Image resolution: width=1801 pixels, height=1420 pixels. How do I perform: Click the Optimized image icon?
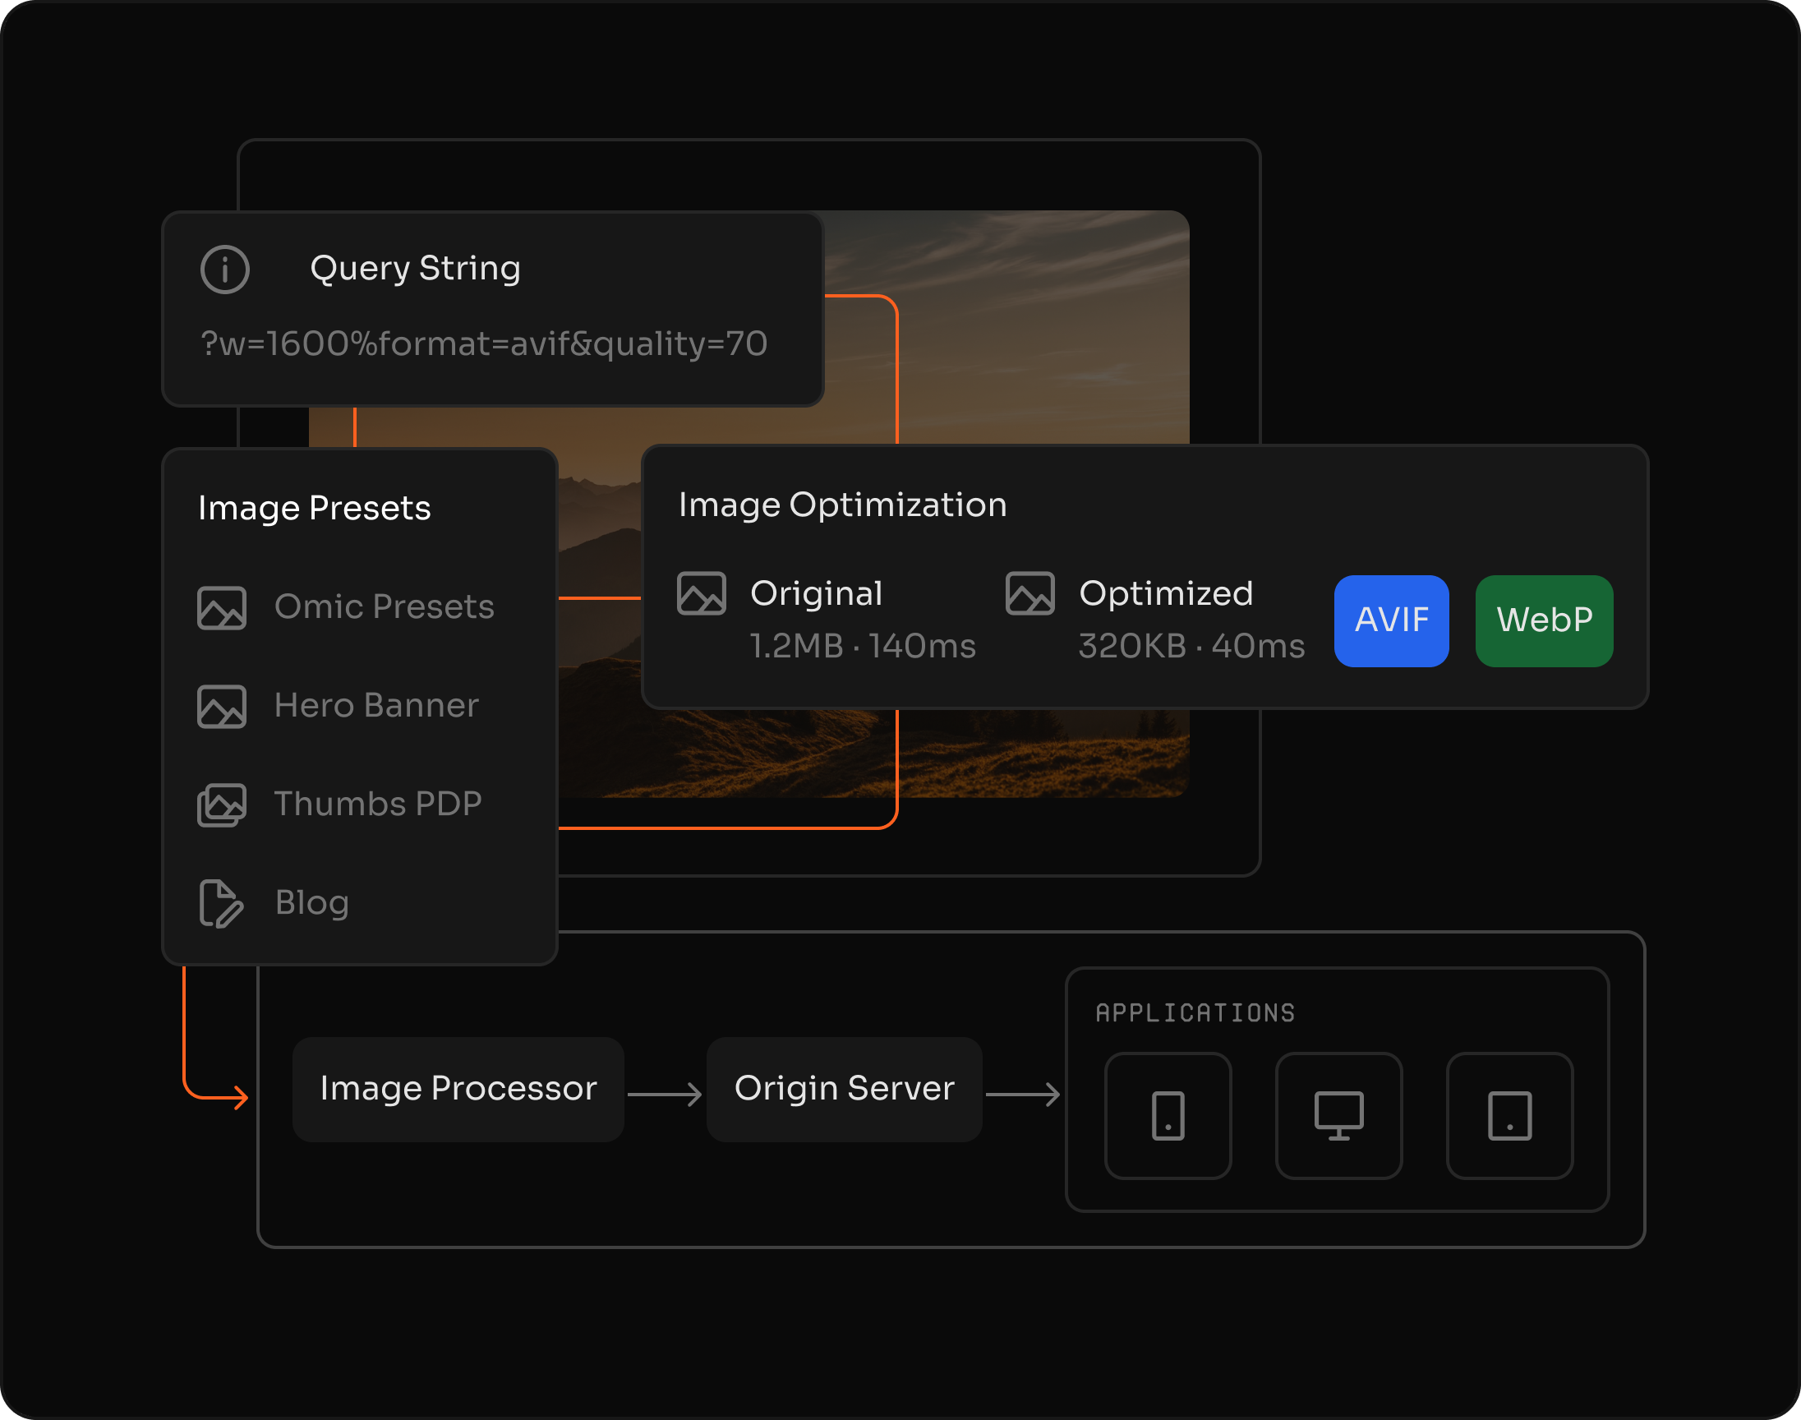click(x=1029, y=595)
